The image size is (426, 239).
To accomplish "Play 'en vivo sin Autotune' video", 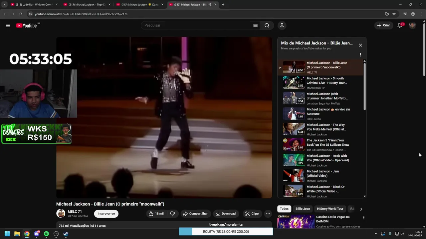I will click(320, 114).
